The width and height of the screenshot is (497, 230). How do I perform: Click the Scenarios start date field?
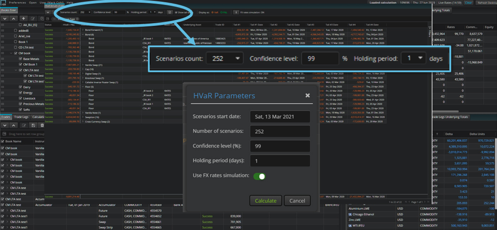(x=280, y=117)
